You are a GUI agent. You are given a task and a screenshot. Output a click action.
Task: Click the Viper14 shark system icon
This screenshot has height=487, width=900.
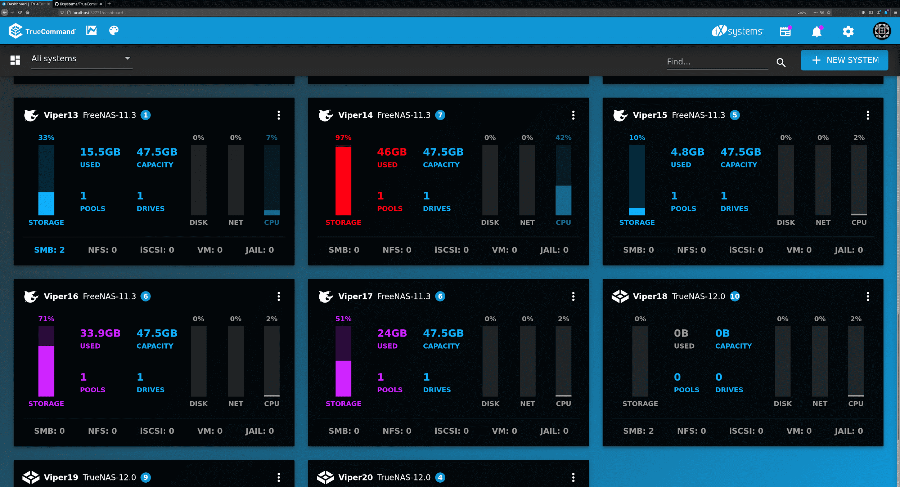(x=325, y=115)
